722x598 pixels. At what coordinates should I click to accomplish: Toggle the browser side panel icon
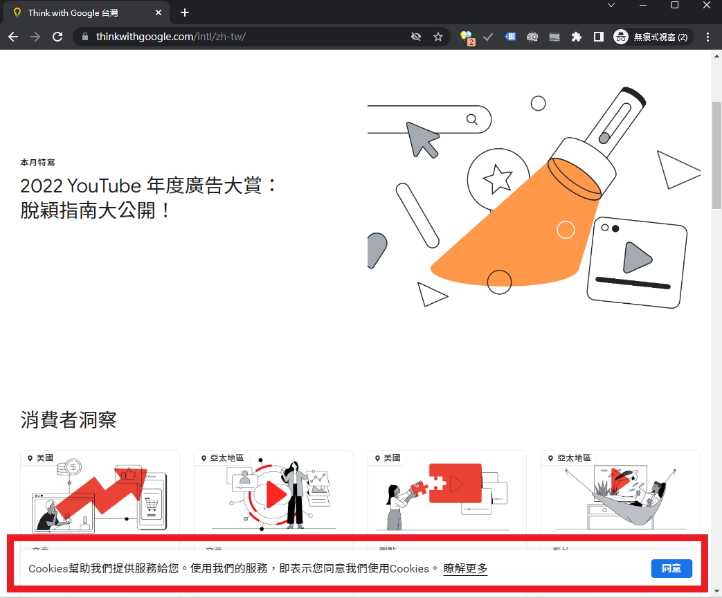(x=599, y=37)
